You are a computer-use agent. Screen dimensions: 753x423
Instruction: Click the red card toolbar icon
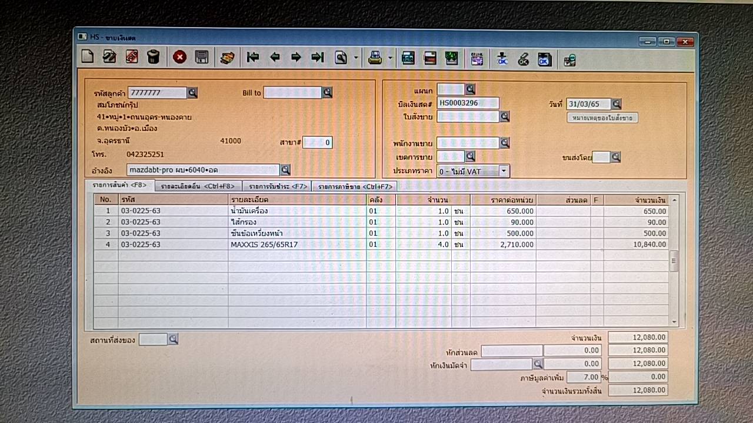[430, 58]
